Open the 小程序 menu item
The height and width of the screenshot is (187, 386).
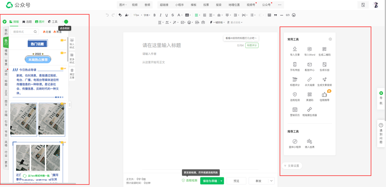179,5
